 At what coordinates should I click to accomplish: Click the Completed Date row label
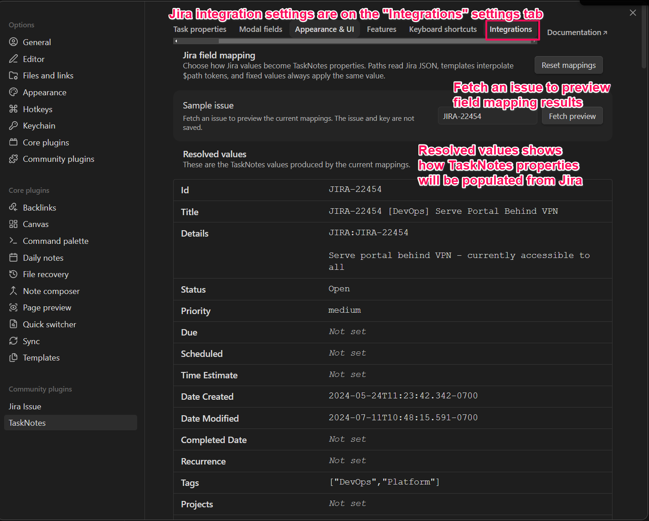[x=214, y=440]
